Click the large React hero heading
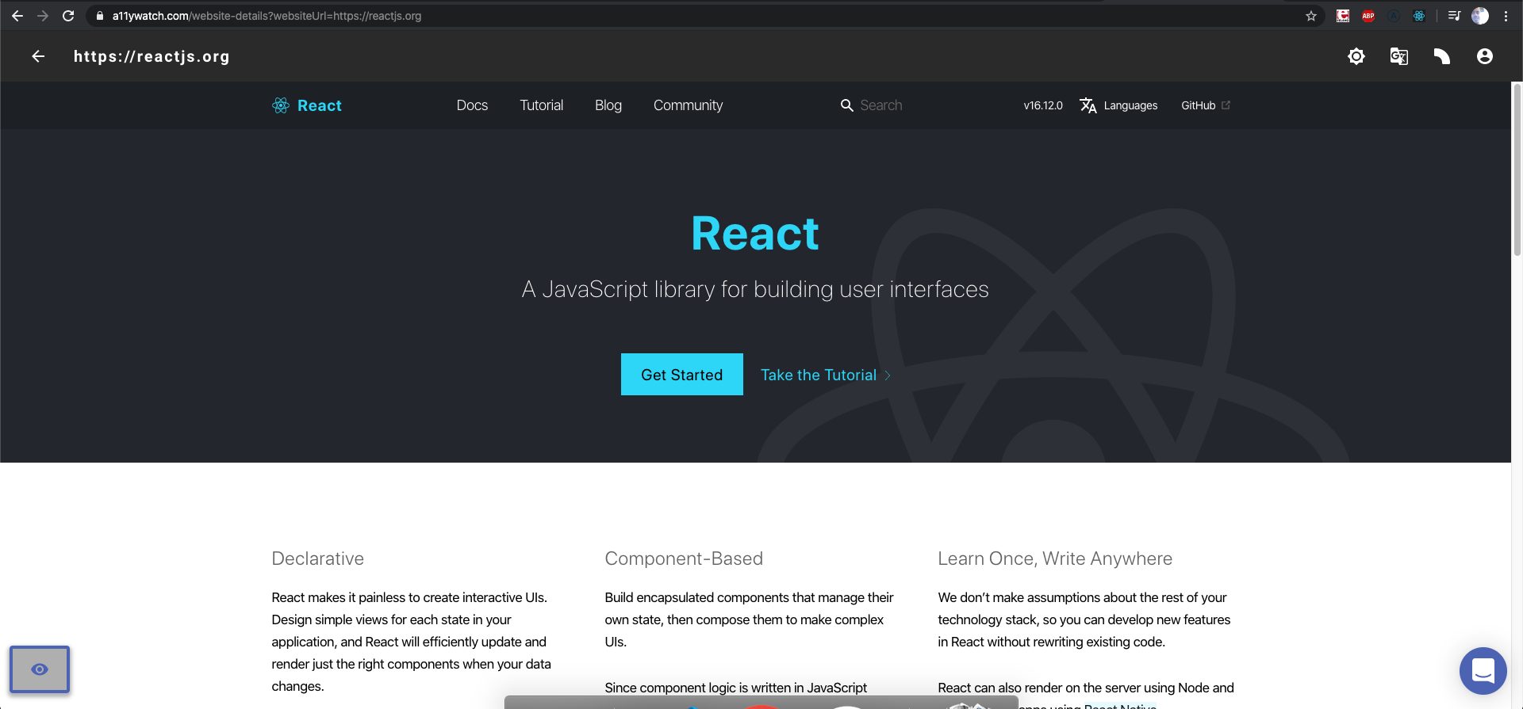Viewport: 1523px width, 709px height. pyautogui.click(x=755, y=234)
